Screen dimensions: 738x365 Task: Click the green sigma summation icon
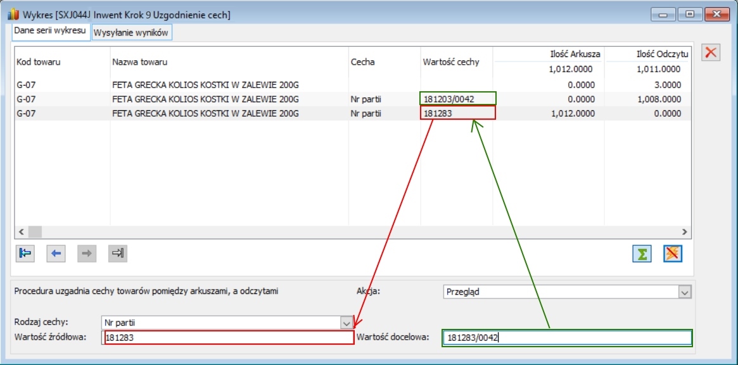pyautogui.click(x=642, y=253)
